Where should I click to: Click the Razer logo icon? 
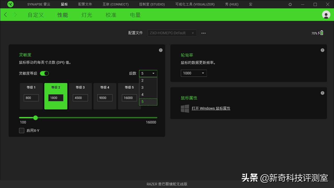pos(10,4)
